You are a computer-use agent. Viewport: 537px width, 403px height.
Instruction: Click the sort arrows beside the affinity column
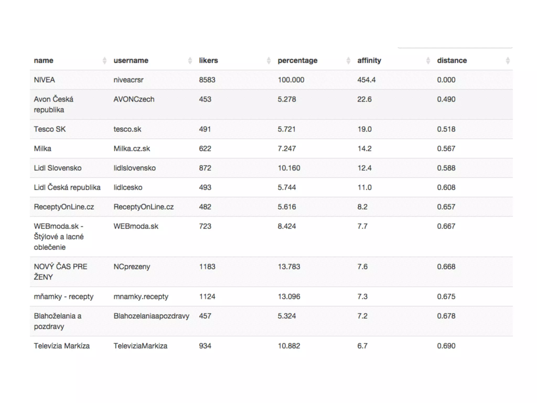coord(428,61)
